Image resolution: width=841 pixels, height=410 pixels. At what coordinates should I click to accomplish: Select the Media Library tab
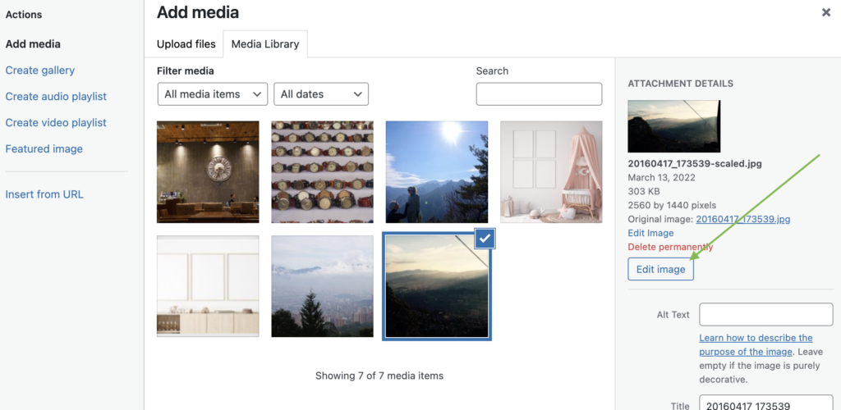[265, 44]
